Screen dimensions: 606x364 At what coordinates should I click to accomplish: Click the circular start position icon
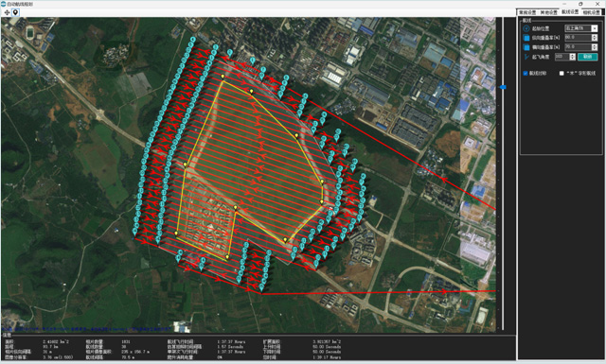[x=526, y=28]
